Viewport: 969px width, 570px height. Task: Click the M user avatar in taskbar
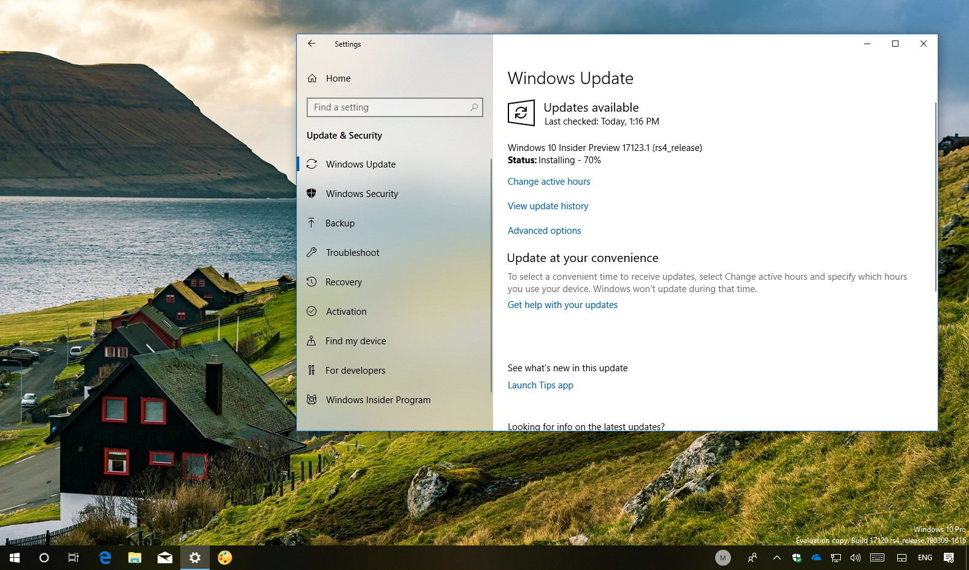[x=723, y=558]
